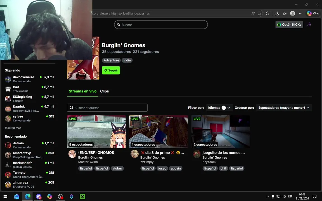The image size is (322, 201).
Task: Open the volume speaker tray icon
Action: (284, 197)
